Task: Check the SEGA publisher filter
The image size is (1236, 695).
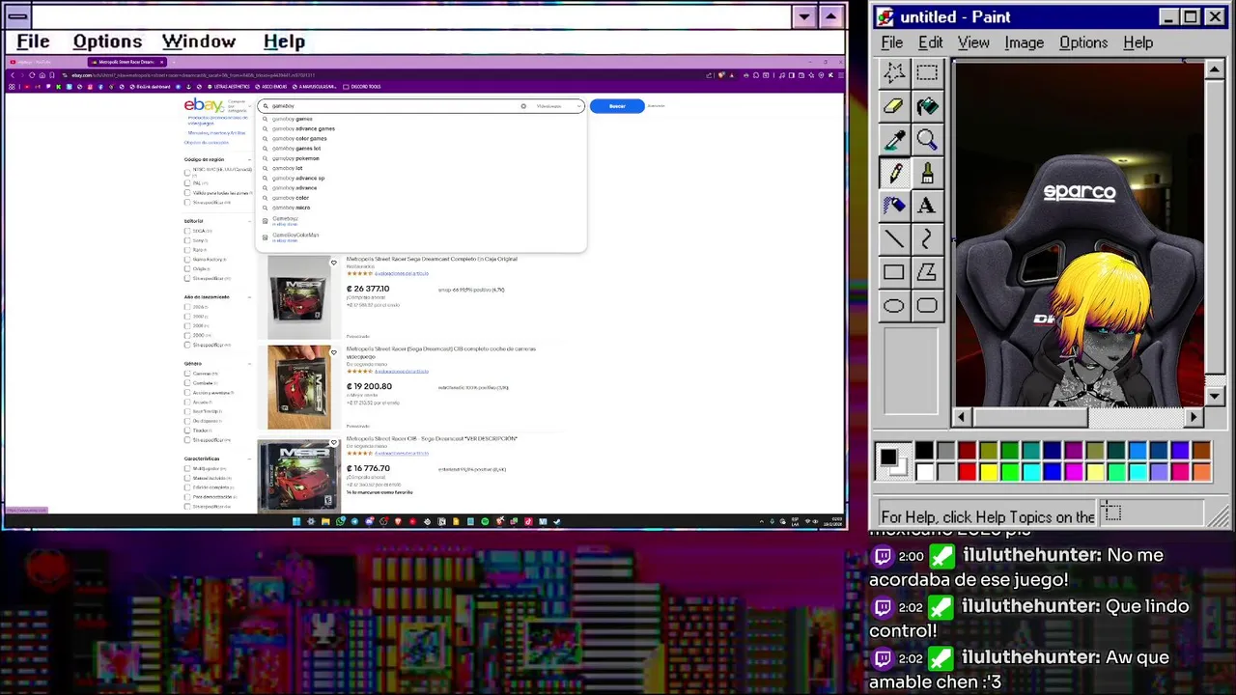Action: [x=187, y=231]
